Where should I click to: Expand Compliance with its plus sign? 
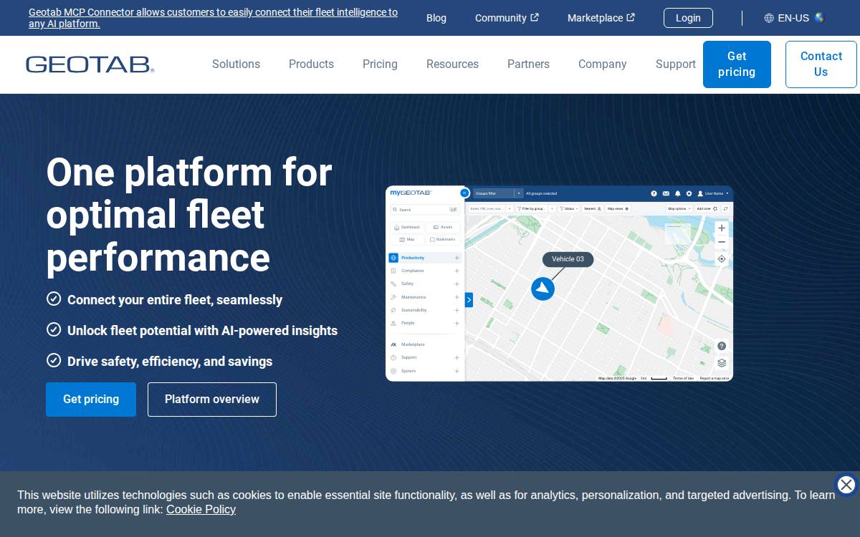(457, 271)
